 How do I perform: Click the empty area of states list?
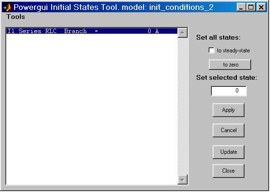92,109
